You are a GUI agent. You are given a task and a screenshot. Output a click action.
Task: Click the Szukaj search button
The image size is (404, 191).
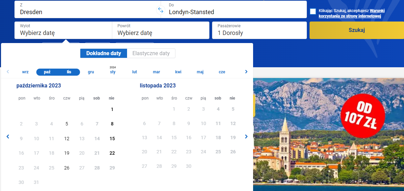[x=357, y=30]
